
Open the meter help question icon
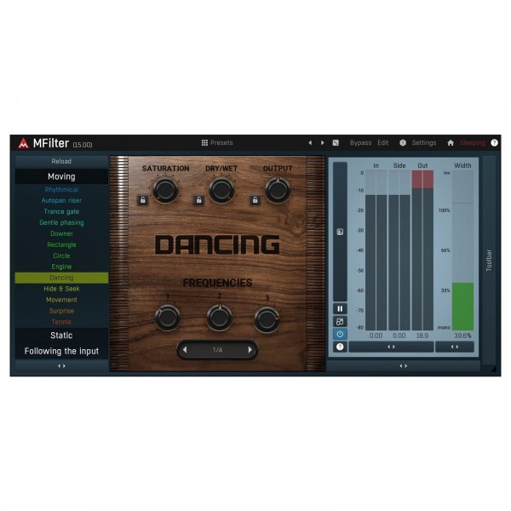click(340, 347)
